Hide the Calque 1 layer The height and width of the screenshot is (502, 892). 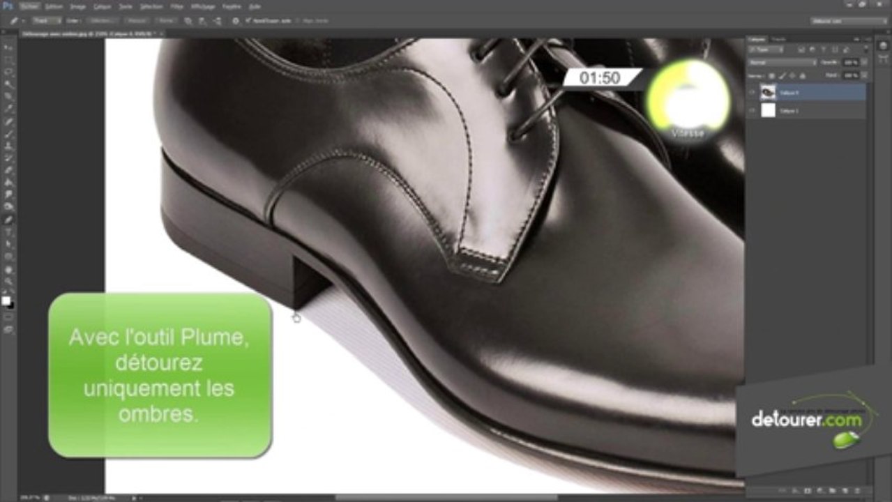[752, 110]
